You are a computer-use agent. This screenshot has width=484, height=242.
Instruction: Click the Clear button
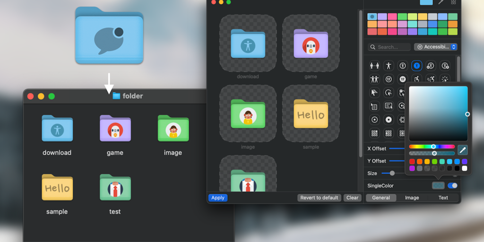[352, 198]
